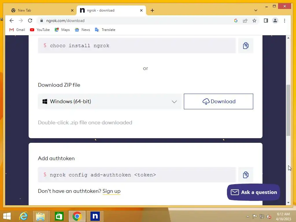Go back to the previous page
The image size is (296, 222).
pos(12,21)
